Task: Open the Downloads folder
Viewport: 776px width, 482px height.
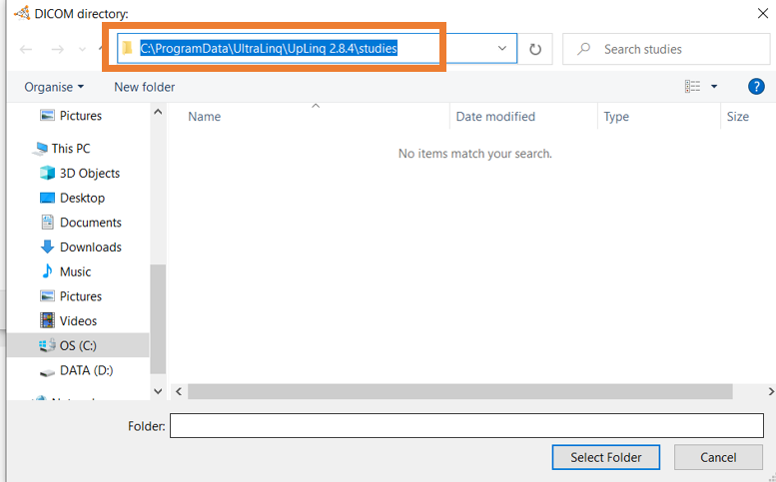Action: coord(81,247)
